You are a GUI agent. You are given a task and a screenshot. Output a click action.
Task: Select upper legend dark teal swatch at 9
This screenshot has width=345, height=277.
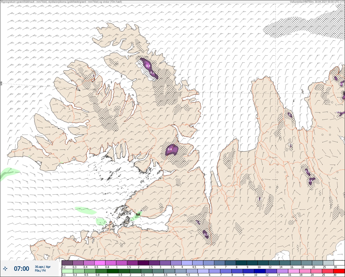coord(252,263)
